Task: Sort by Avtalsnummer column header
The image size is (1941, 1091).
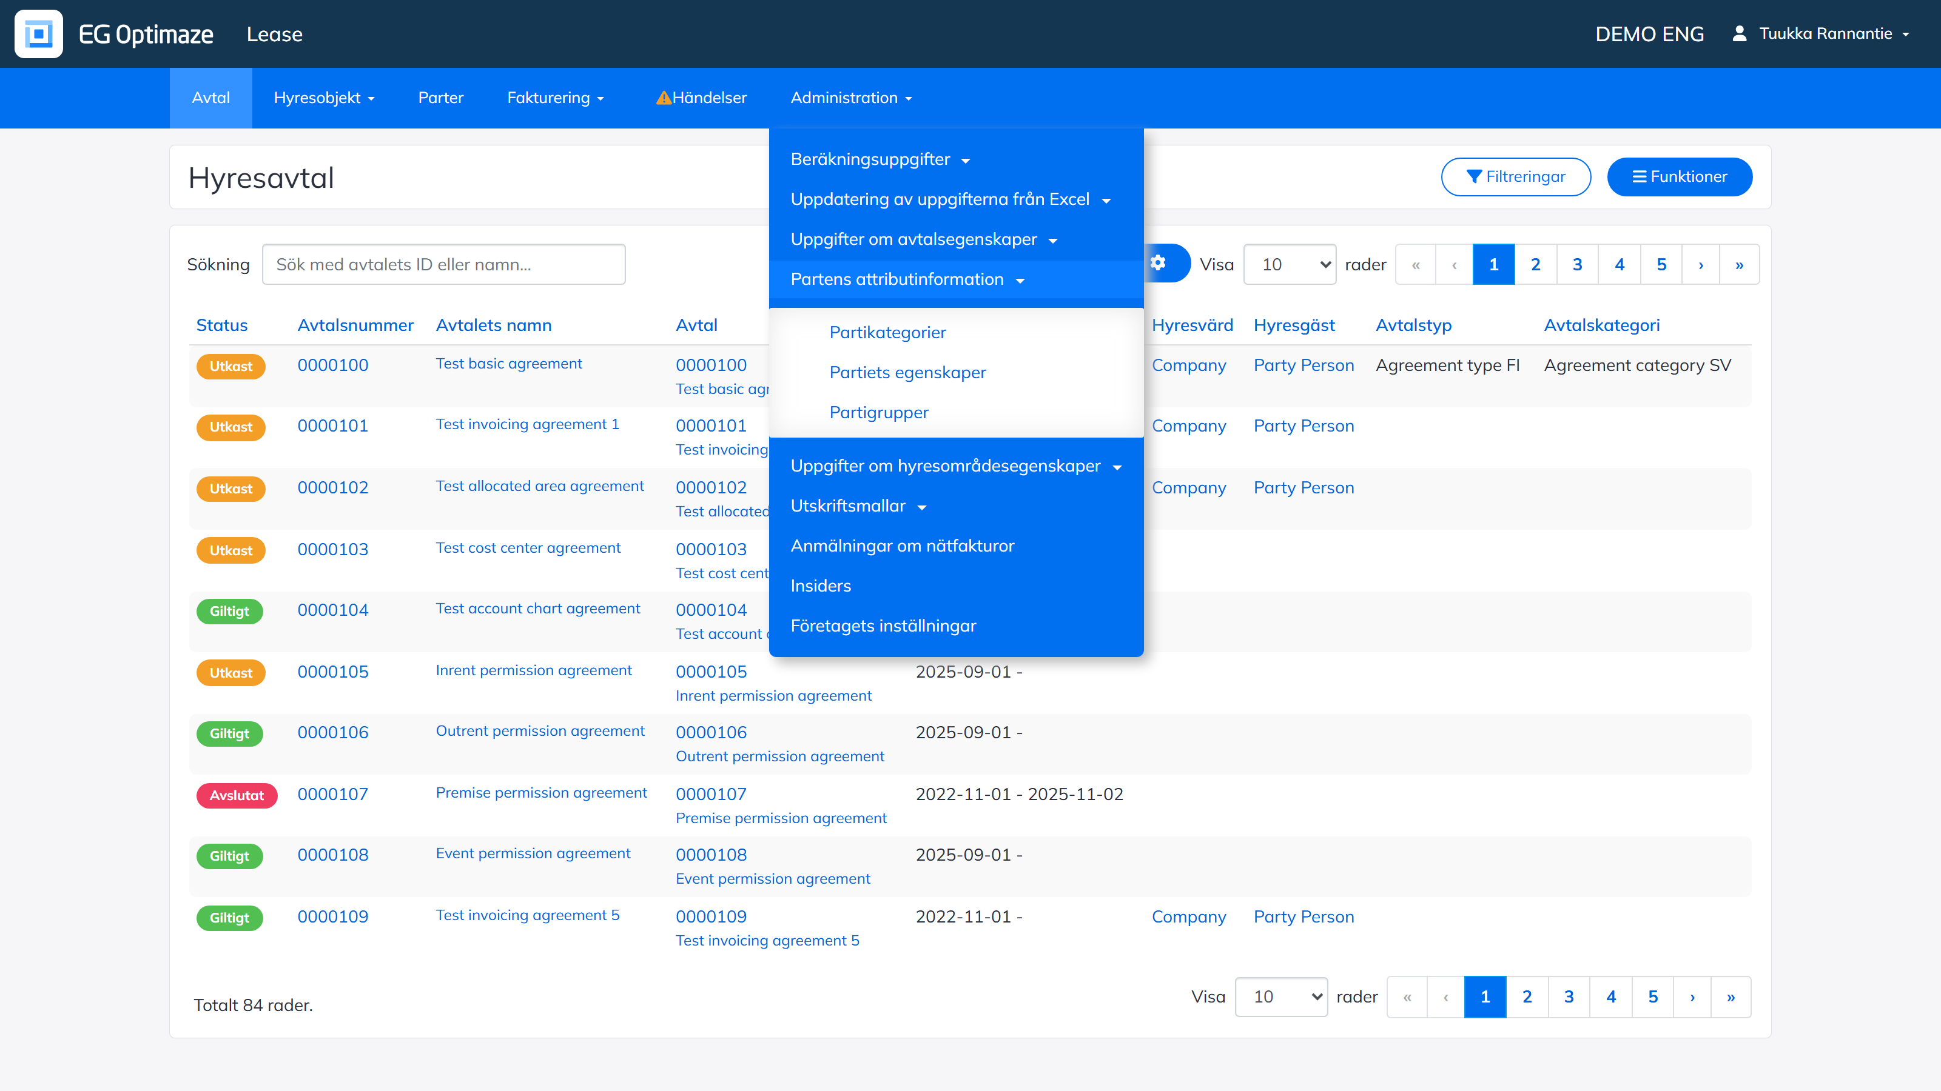Action: 355,325
